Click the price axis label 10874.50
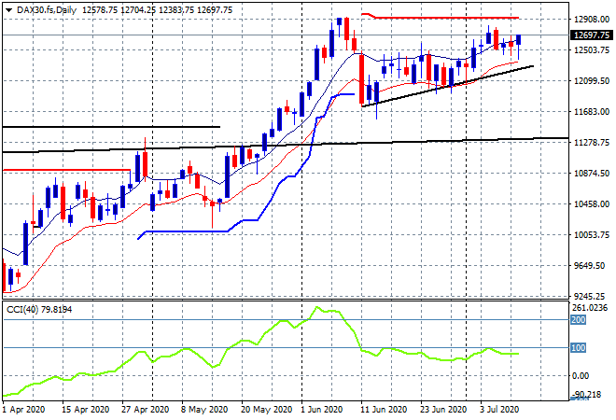The height and width of the screenshot is (420, 616). coord(591,174)
